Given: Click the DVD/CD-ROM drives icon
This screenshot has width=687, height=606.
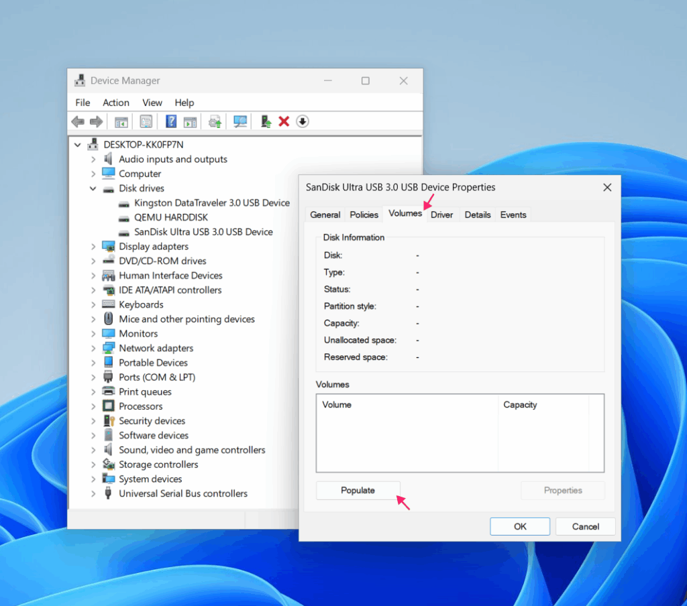Looking at the screenshot, I should pyautogui.click(x=108, y=261).
